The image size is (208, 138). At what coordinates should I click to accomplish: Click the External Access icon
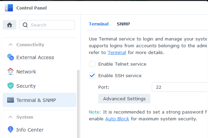(11, 57)
